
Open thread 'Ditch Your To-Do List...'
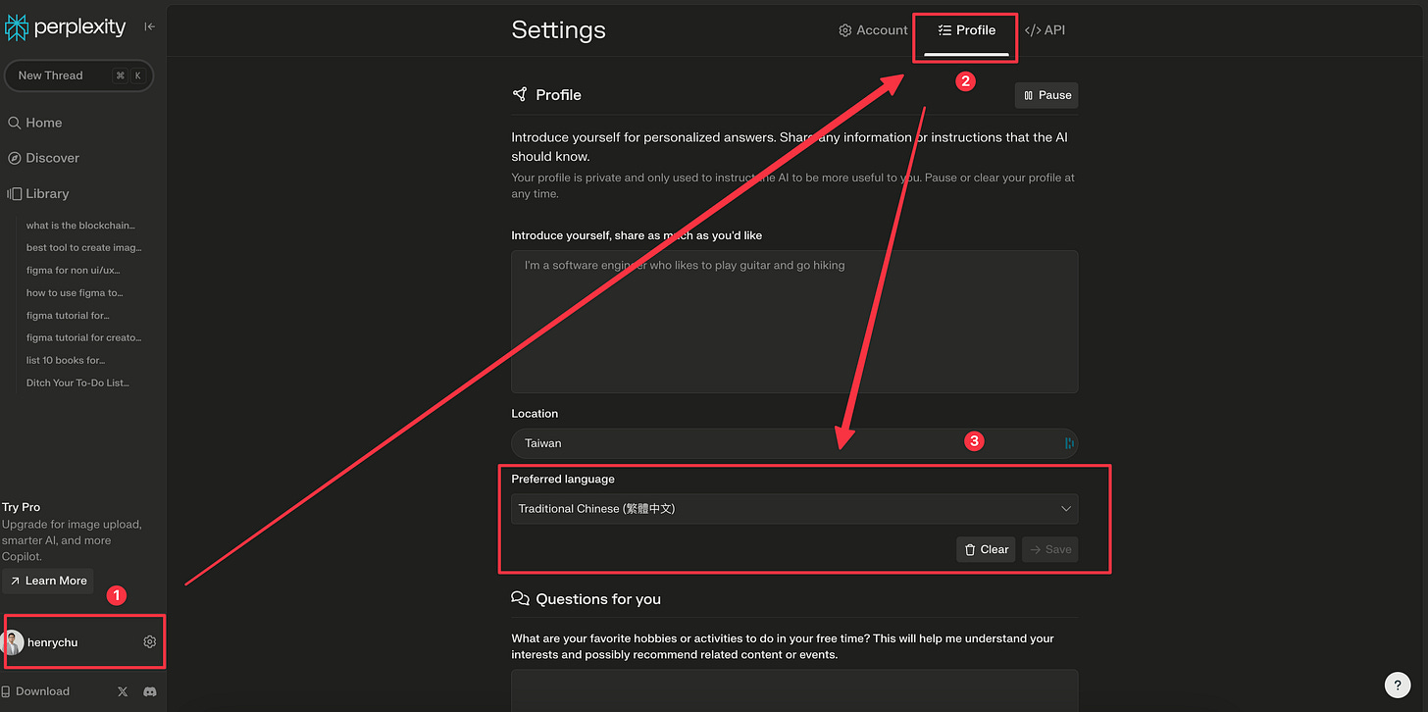click(x=77, y=383)
